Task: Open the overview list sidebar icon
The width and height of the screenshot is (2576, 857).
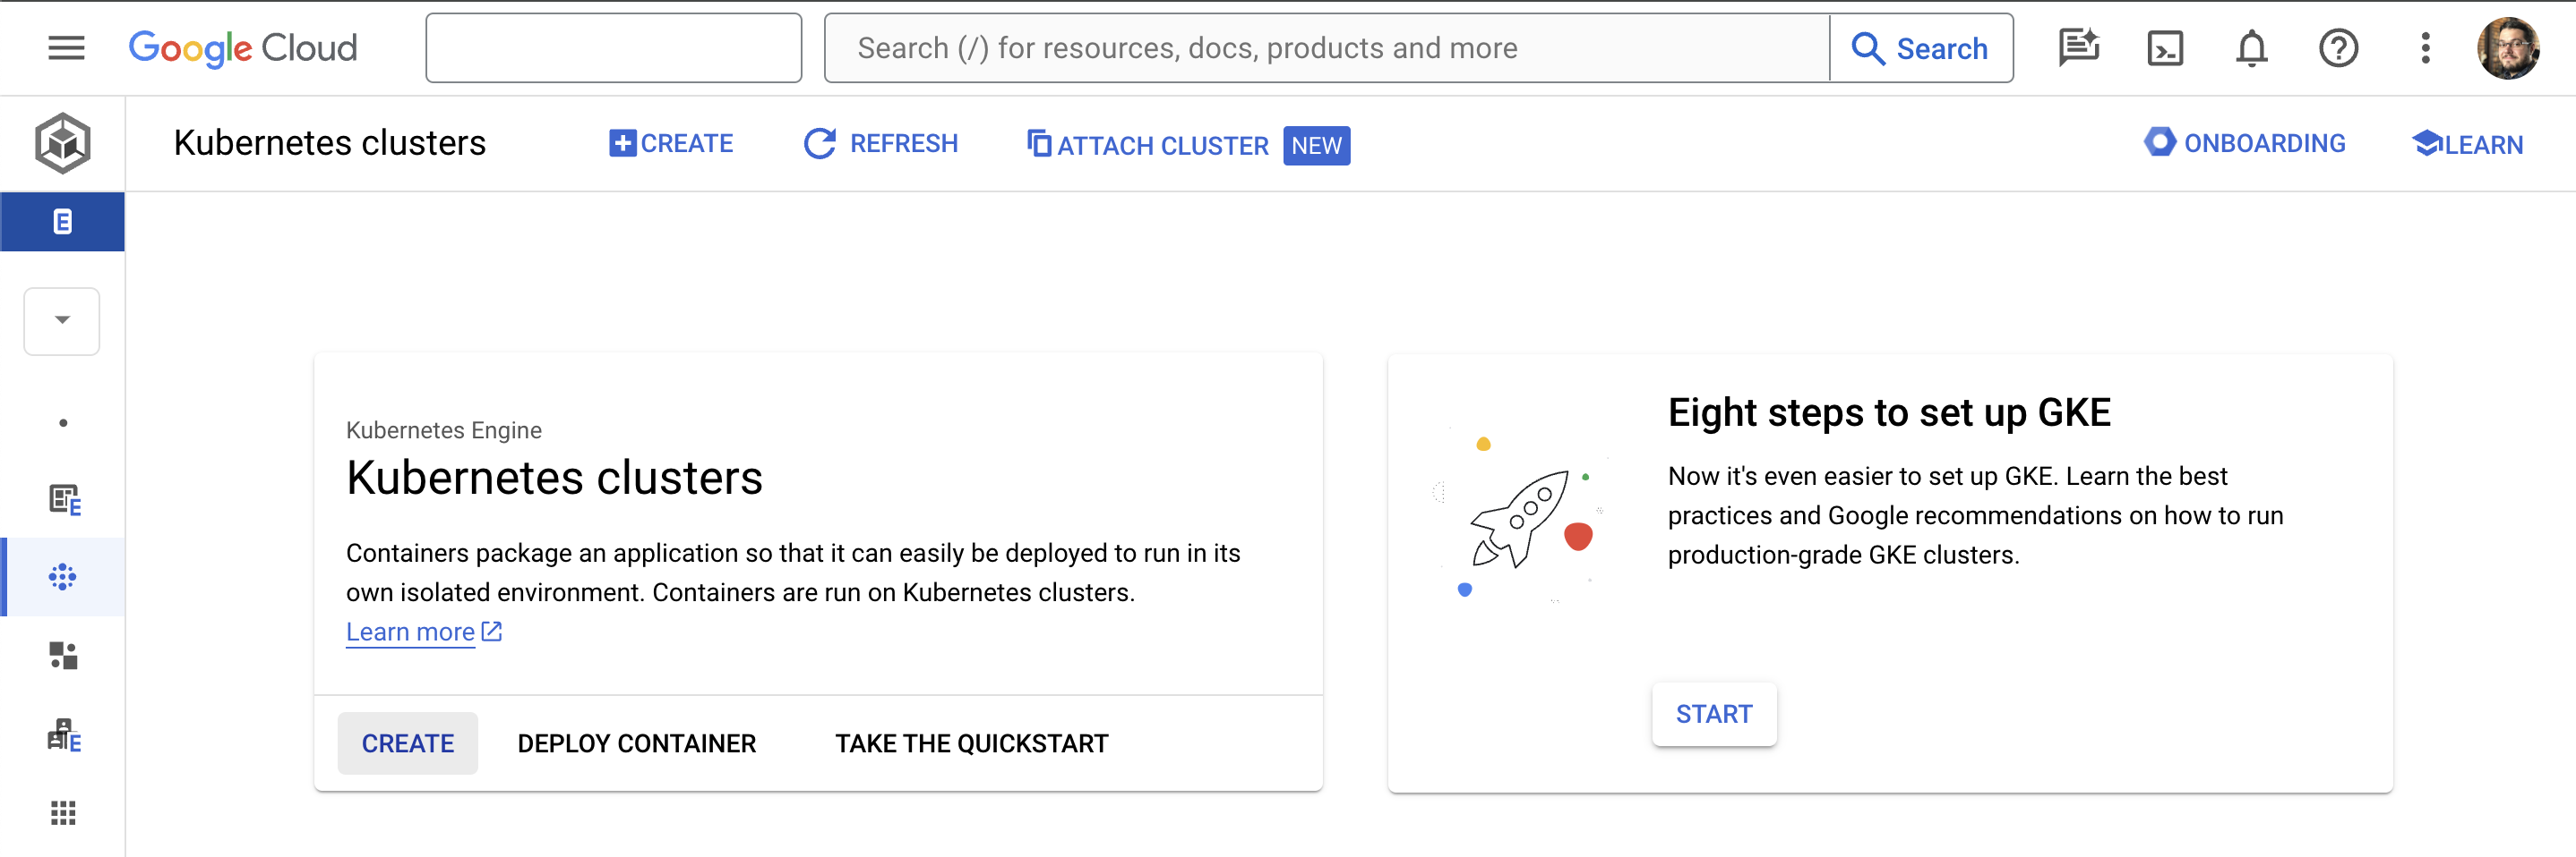Action: (64, 498)
